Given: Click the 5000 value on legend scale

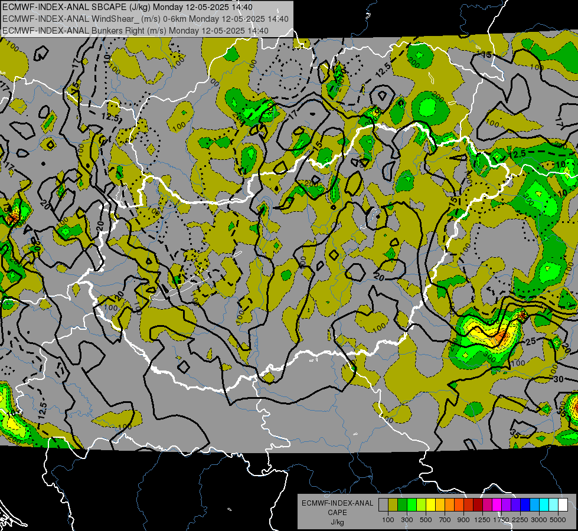Looking at the screenshot, I should [558, 520].
